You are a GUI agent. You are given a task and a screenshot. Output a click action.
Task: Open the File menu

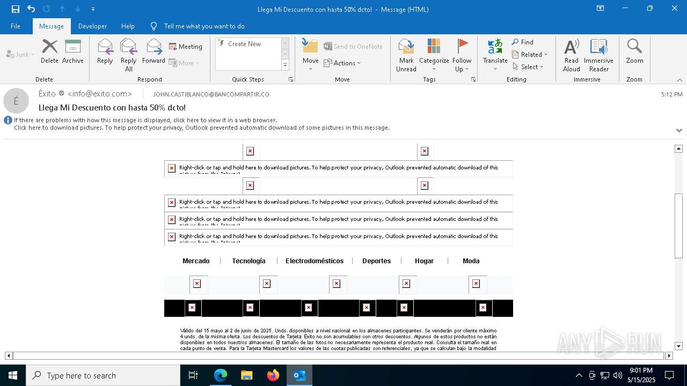pos(16,26)
